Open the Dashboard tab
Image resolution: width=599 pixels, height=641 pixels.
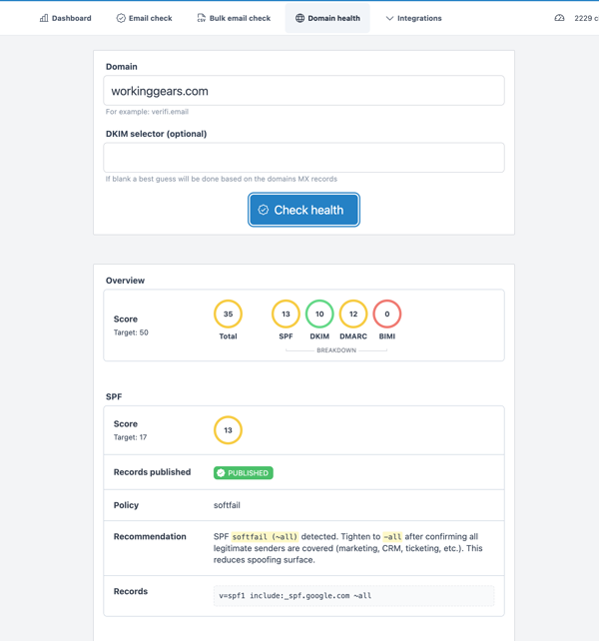(66, 18)
